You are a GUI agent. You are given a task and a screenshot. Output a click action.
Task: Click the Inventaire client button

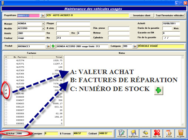(142, 15)
